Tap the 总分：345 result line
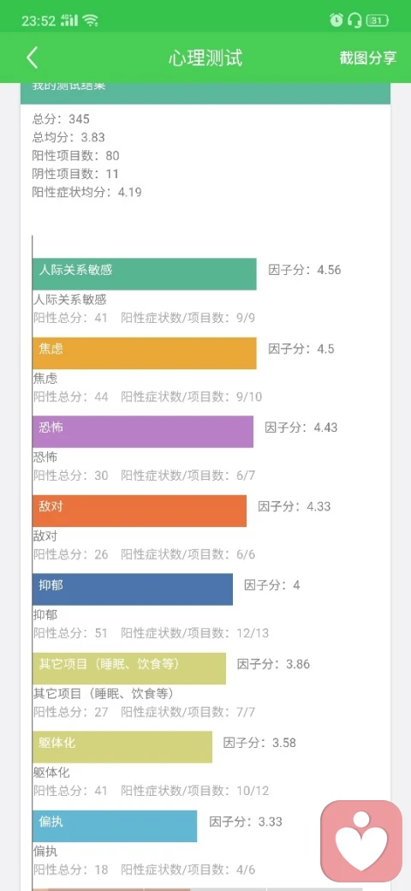 click(62, 119)
